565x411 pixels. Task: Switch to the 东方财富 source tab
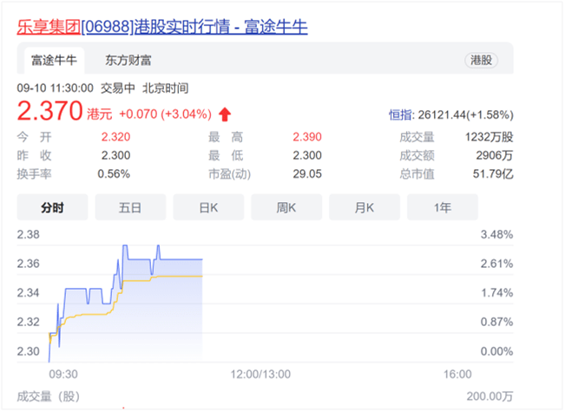[x=128, y=61]
